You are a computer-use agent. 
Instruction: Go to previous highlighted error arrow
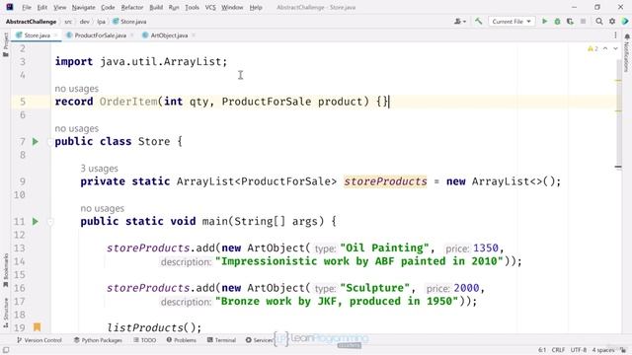605,48
